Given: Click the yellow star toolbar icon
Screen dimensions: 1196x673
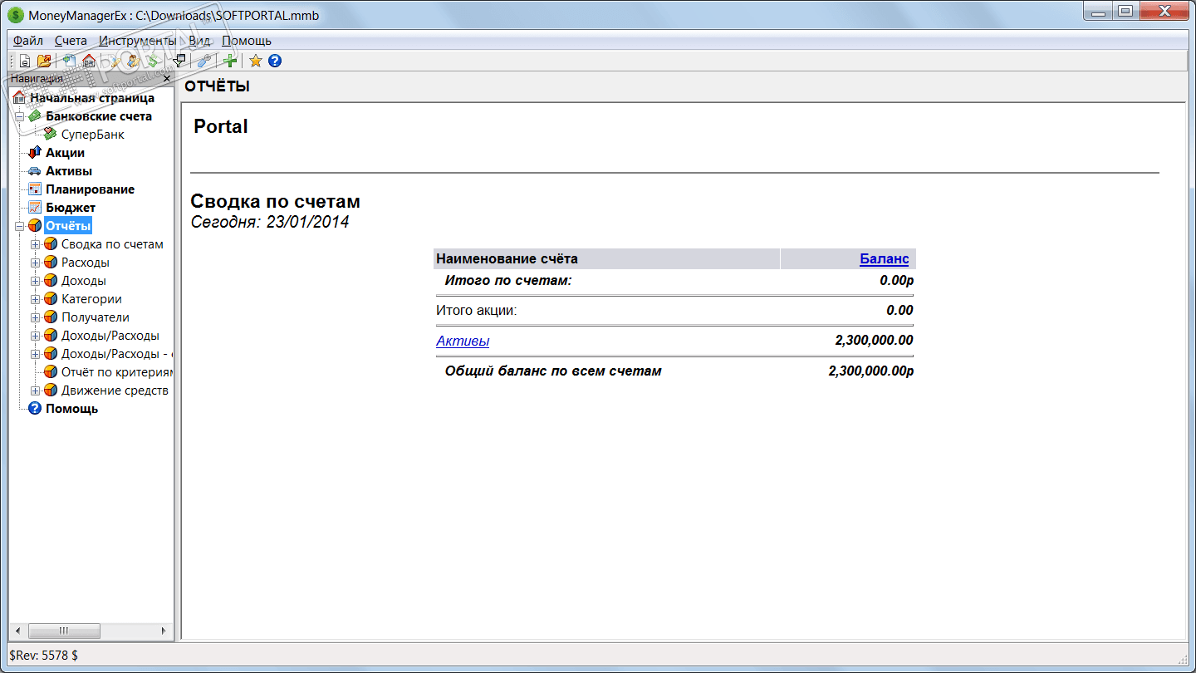Looking at the screenshot, I should [x=256, y=61].
